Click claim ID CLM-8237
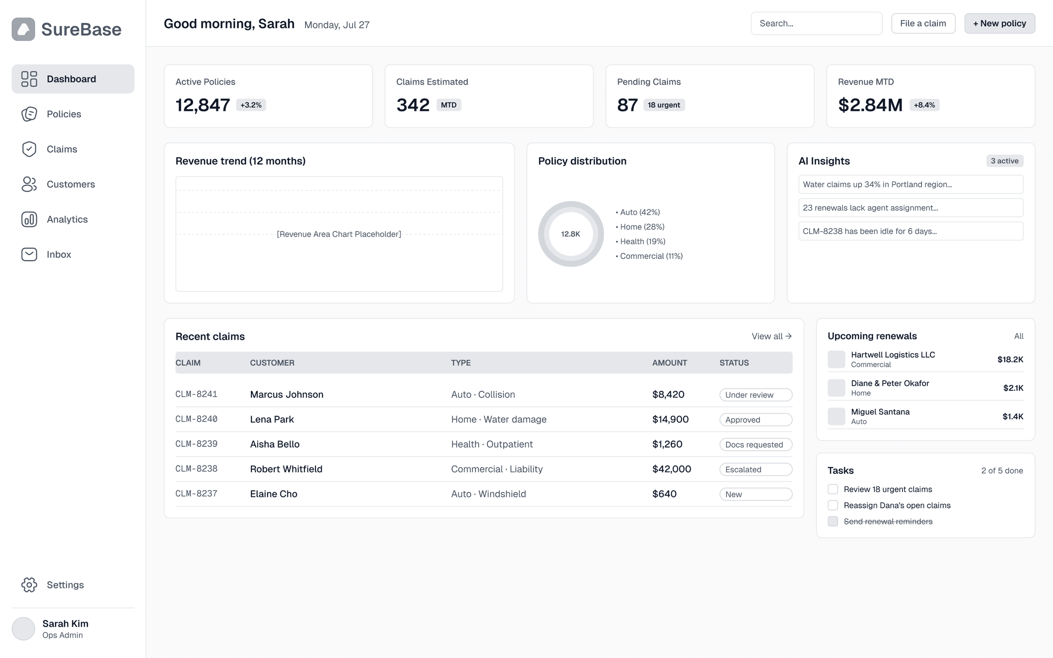1053x658 pixels. [197, 493]
